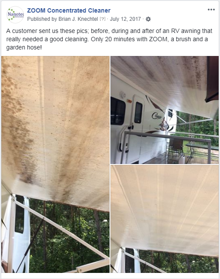This screenshot has height=279, width=220.
Task: Open the July 12, 2017 post timestamp
Action: click(x=125, y=19)
